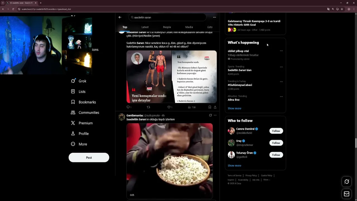The image size is (357, 201).
Task: Close the saadettin saran search tab
Action: point(36,3)
